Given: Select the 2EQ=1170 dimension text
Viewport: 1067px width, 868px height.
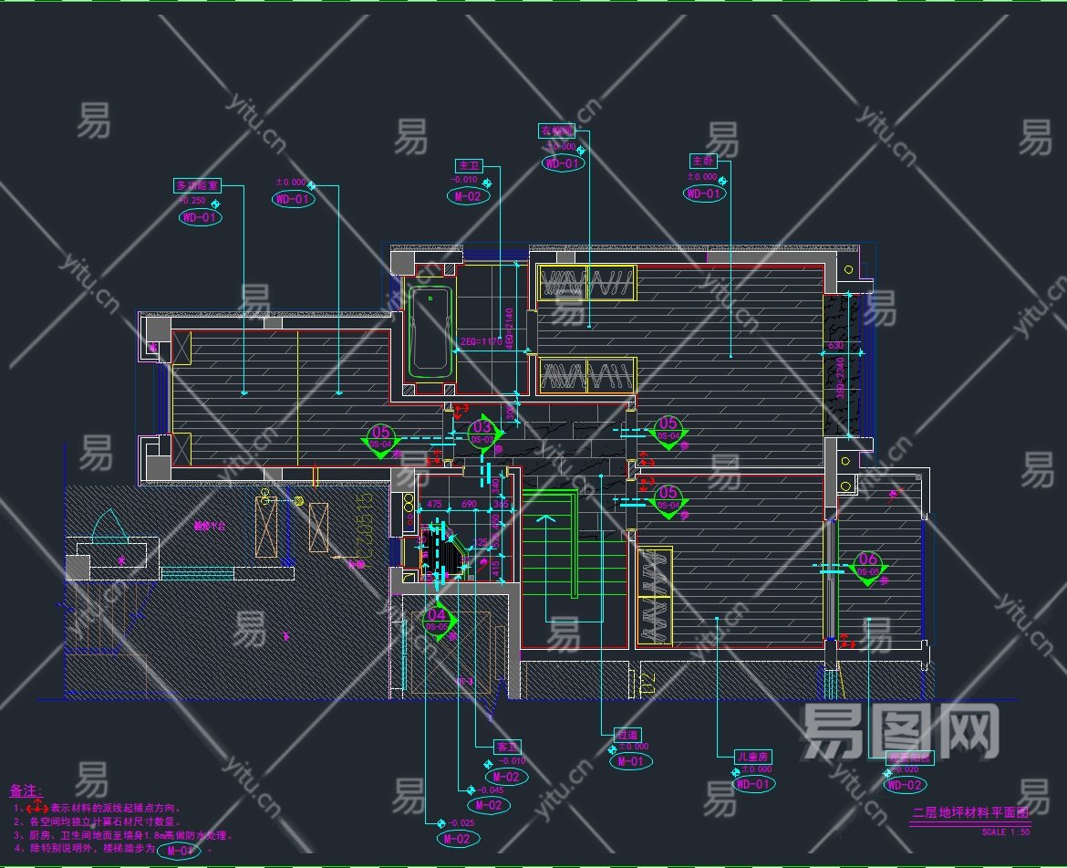Looking at the screenshot, I should coord(482,341).
